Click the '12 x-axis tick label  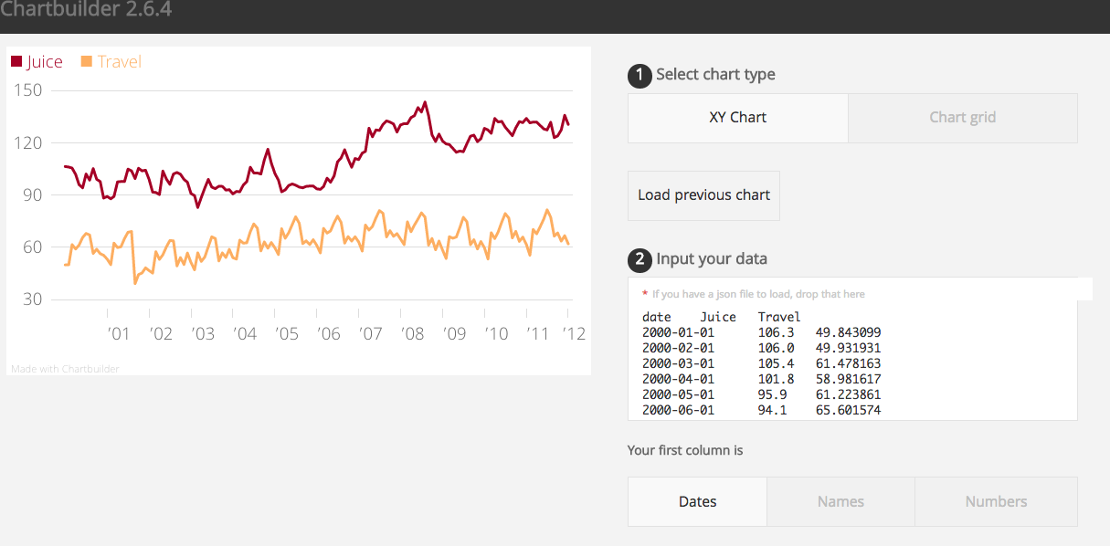click(573, 334)
